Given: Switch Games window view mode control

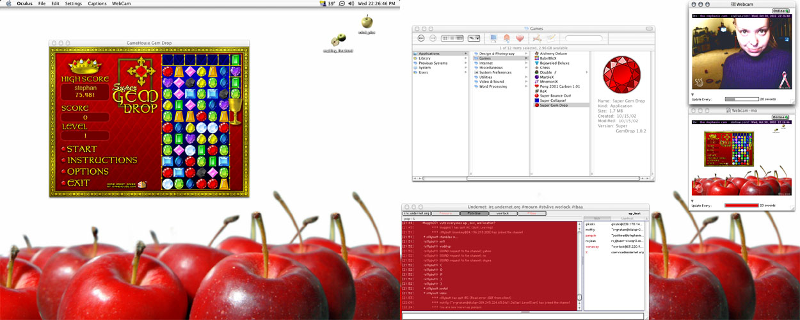Looking at the screenshot, I should tap(452, 38).
